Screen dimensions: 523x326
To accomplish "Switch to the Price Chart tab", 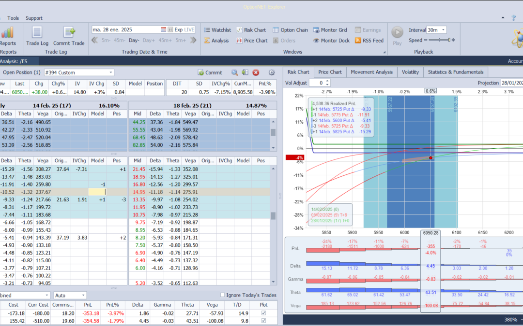I will coord(330,72).
